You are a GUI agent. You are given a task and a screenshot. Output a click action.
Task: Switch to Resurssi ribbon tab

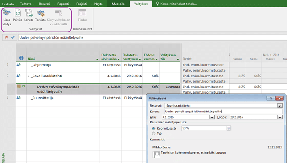[44, 4]
